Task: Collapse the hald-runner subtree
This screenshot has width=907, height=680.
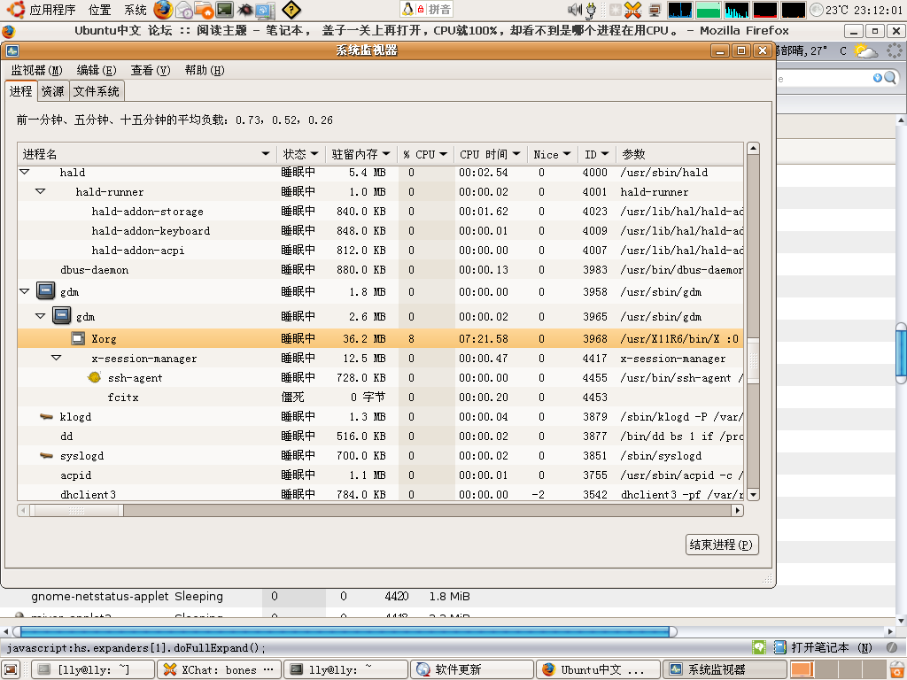Action: (40, 191)
